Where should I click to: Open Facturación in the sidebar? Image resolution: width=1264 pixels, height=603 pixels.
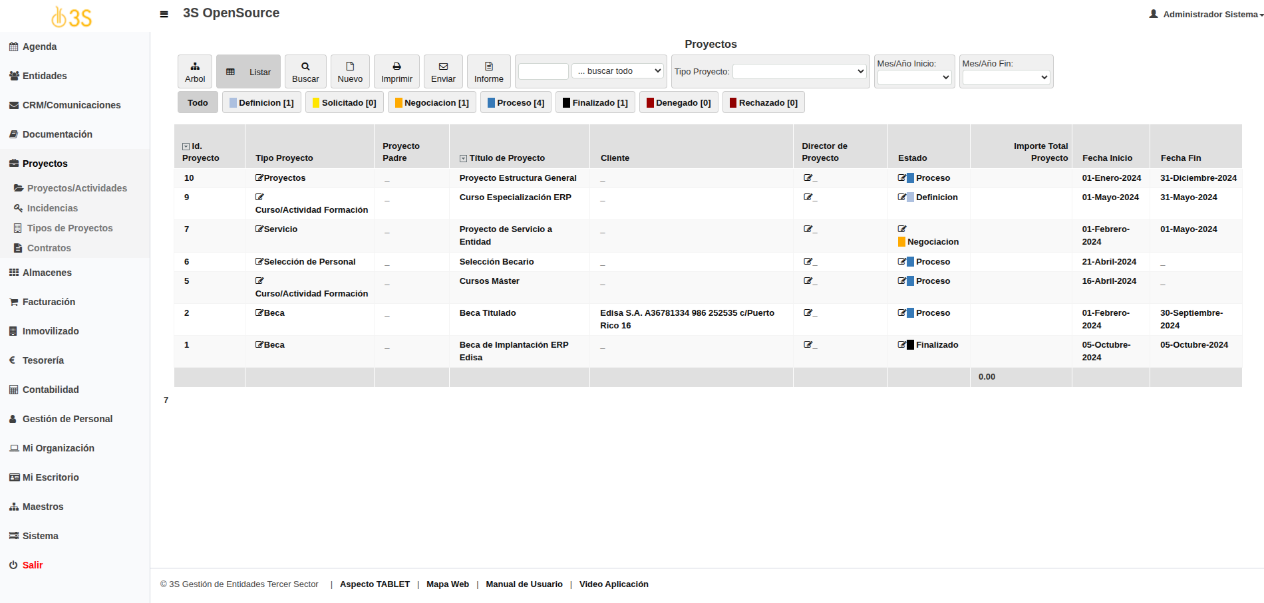pyautogui.click(x=49, y=302)
